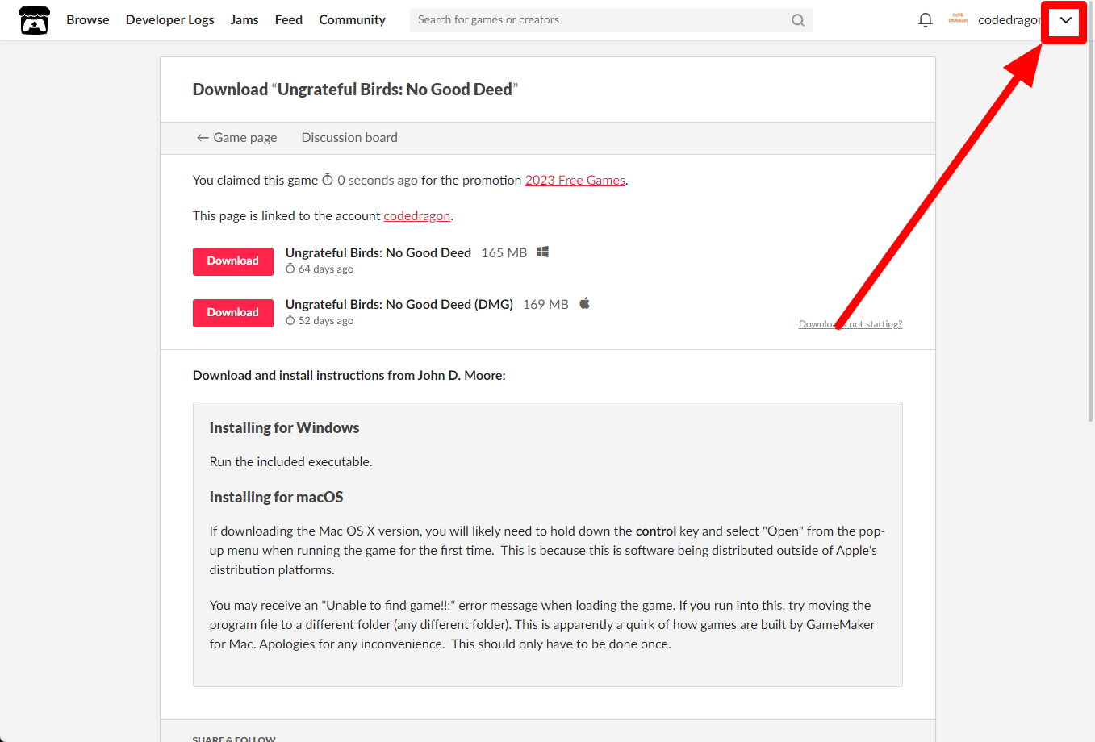This screenshot has height=742, width=1095.
Task: Open the codedragon account link
Action: pyautogui.click(x=417, y=216)
